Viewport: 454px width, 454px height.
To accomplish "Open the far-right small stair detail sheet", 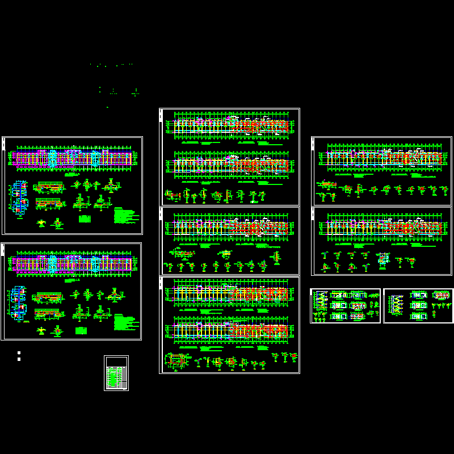I will 418,306.
